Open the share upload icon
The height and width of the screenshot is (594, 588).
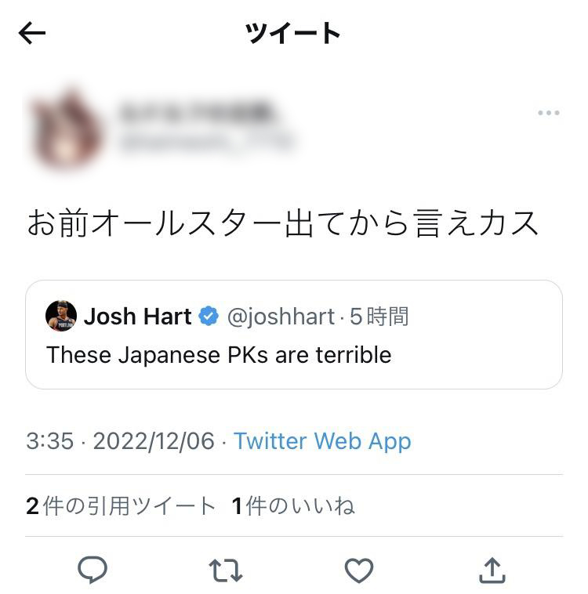[x=492, y=570]
